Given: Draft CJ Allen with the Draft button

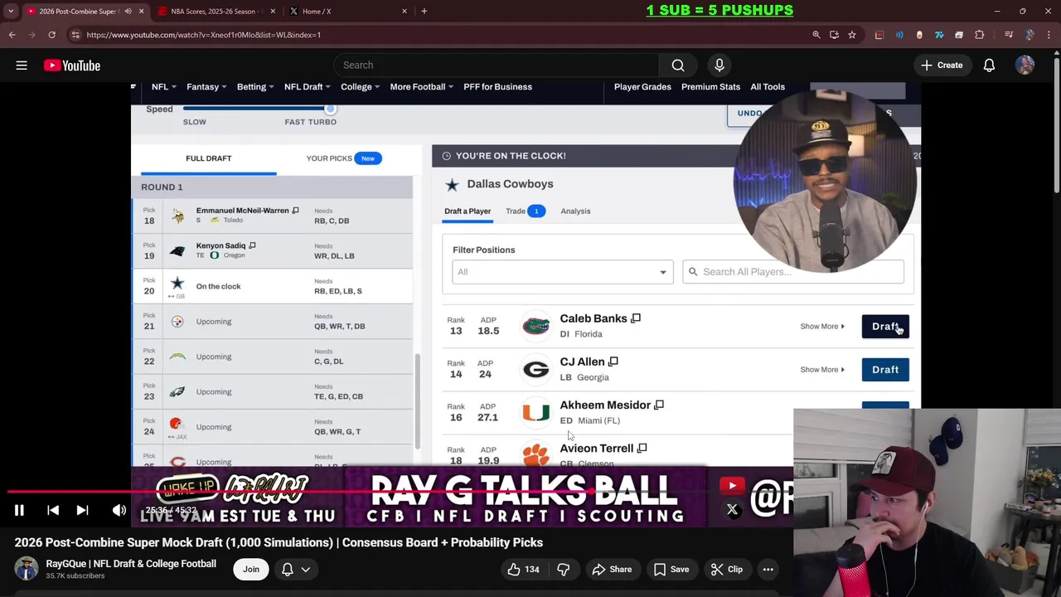Looking at the screenshot, I should (885, 370).
